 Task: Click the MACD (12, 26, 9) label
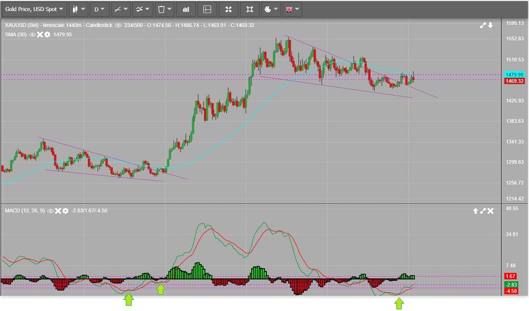pyautogui.click(x=25, y=211)
